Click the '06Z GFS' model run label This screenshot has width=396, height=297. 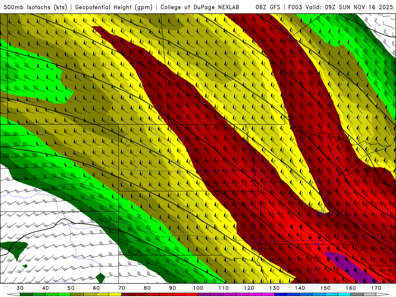tap(268, 7)
